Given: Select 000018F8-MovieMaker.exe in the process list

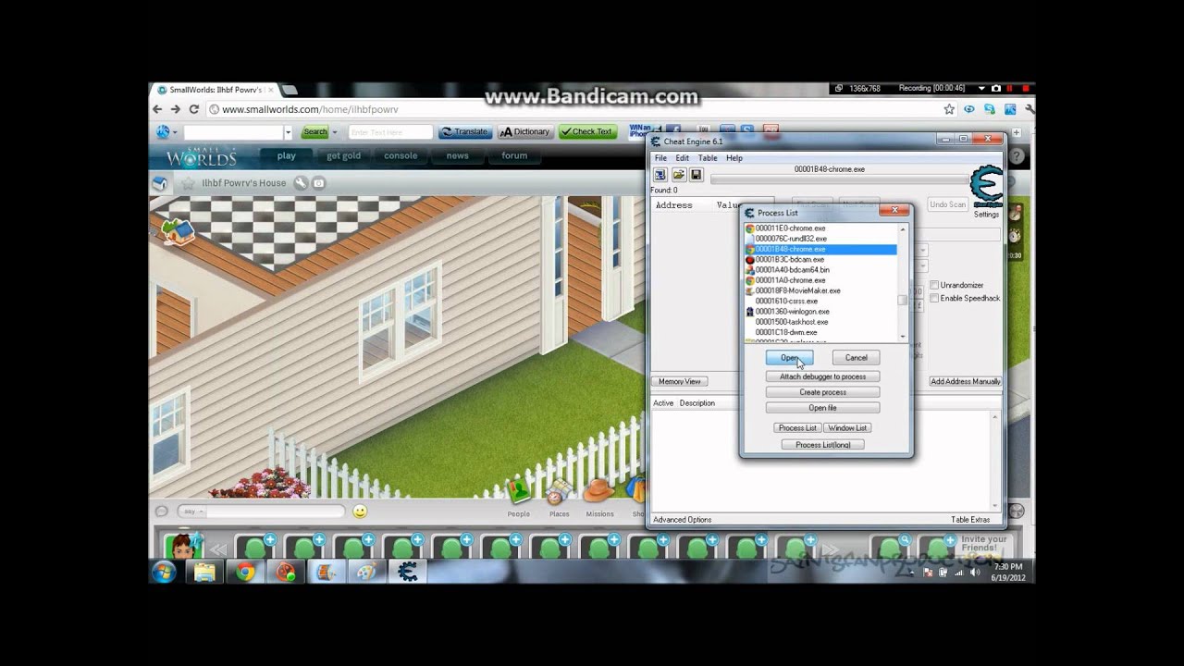Looking at the screenshot, I should tap(821, 291).
